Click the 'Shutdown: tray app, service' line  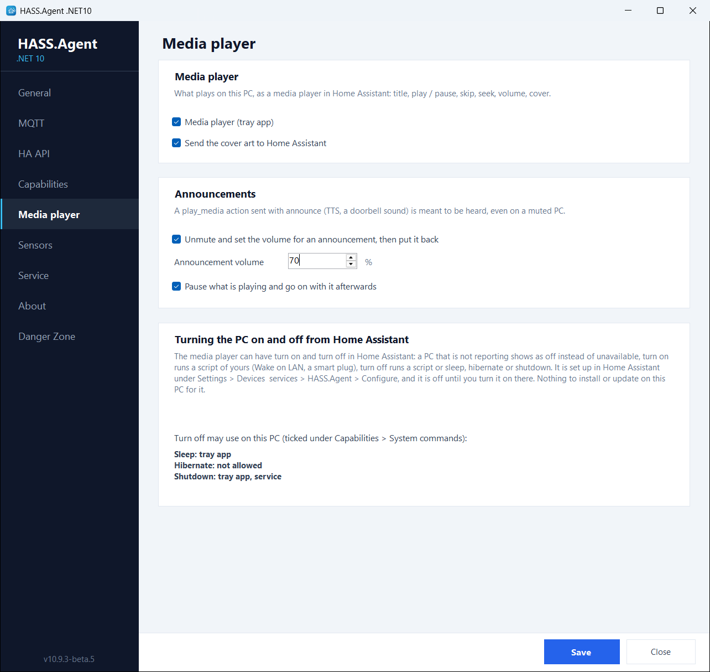(228, 477)
